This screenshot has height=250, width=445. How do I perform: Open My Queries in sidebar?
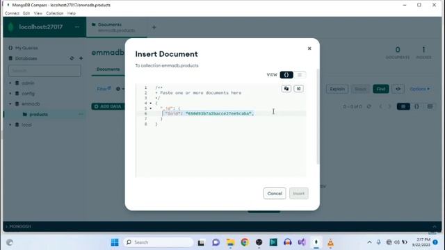coord(26,48)
